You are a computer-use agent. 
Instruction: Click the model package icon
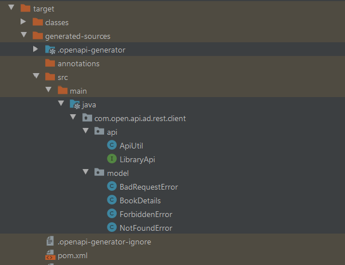point(99,172)
